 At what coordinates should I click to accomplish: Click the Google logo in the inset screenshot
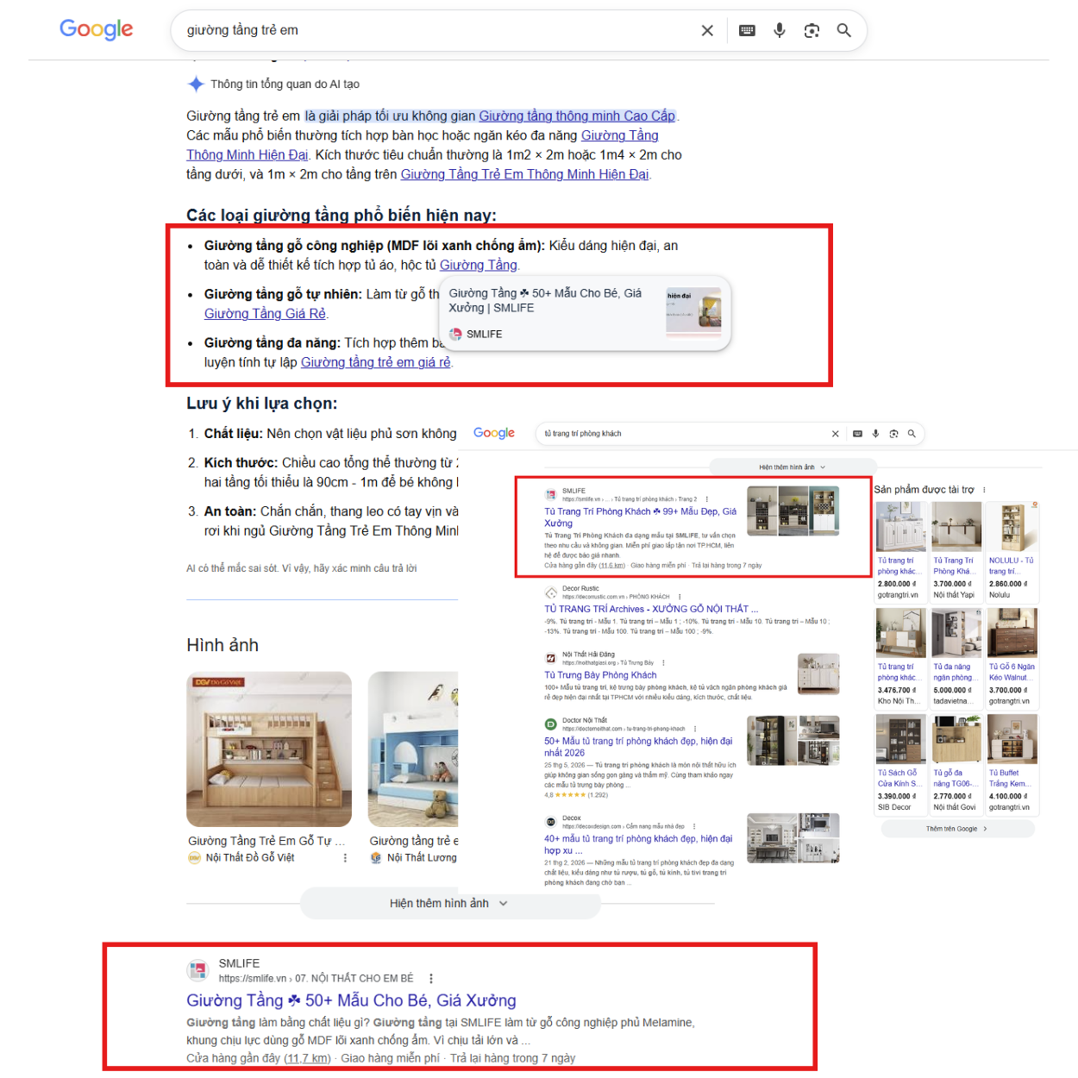(494, 433)
